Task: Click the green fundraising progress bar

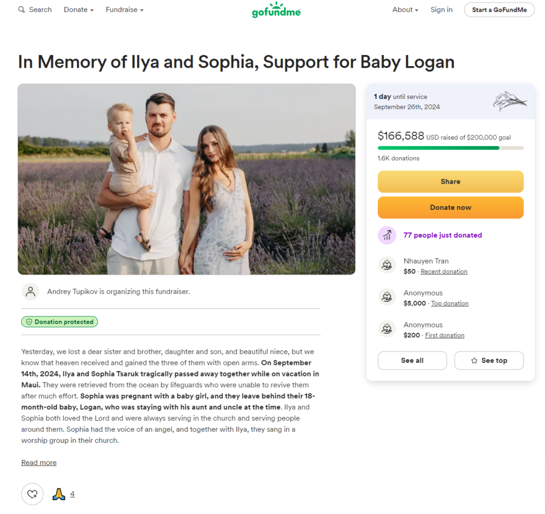Action: pyautogui.click(x=450, y=148)
